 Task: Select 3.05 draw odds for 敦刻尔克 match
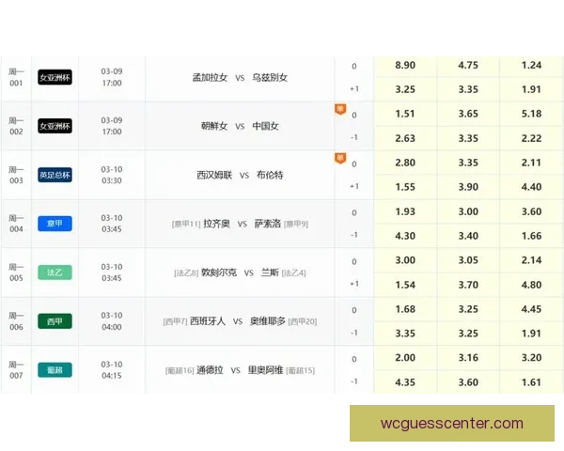[468, 260]
